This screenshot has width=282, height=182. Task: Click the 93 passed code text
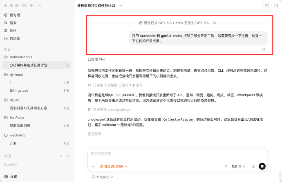point(125,95)
